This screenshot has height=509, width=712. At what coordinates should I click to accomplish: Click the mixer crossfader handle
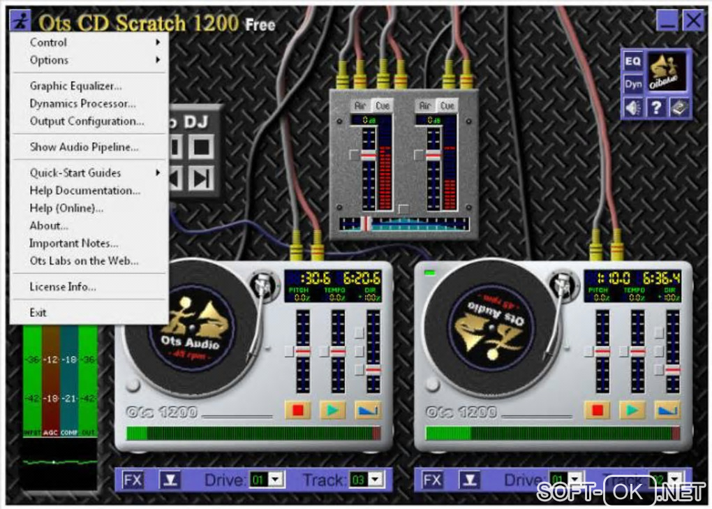click(366, 223)
